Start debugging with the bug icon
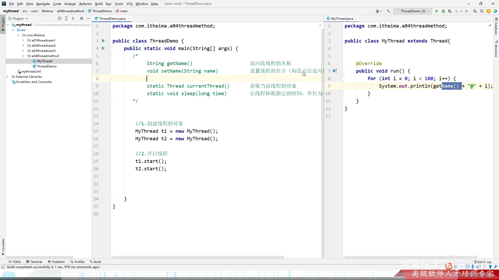Viewport: 499px width, 280px height. tap(443, 11)
